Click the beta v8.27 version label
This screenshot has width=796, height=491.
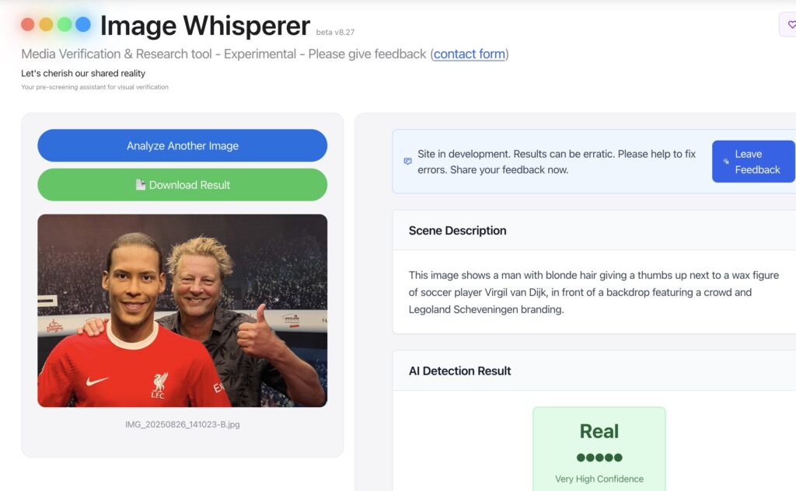tap(335, 32)
